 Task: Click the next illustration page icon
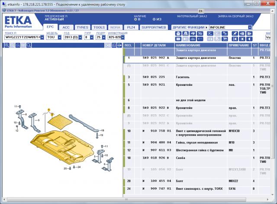tap(249, 33)
